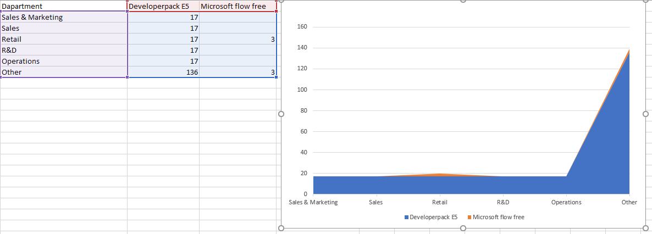The width and height of the screenshot is (652, 234).
Task: Click the blue Developerpack E5 legend marker
Action: point(407,218)
